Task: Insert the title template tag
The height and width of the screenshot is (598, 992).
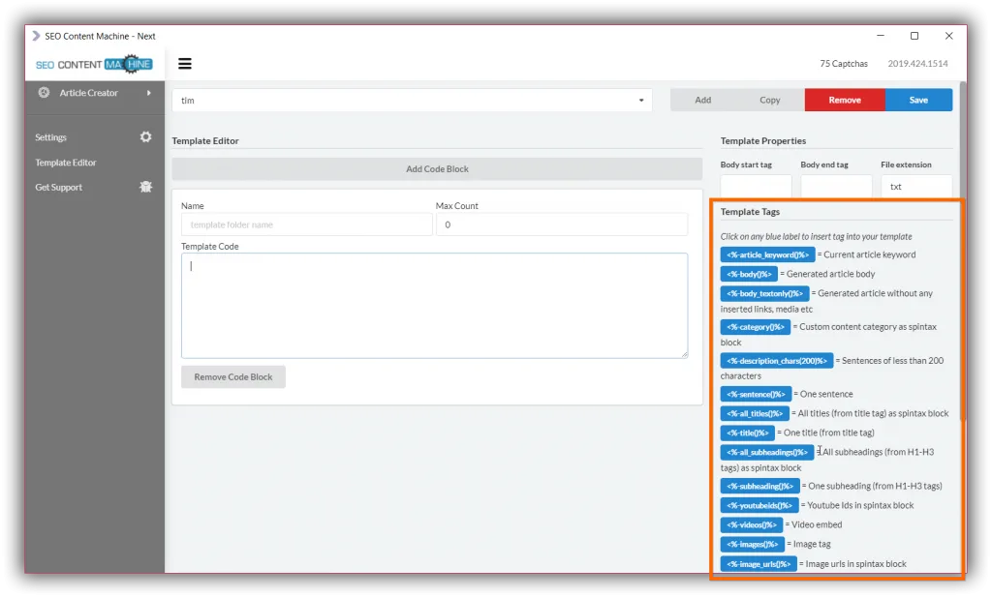Action: [x=748, y=433]
